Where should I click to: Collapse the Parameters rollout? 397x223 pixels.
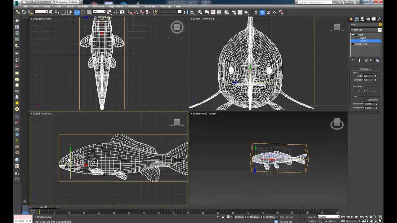point(365,69)
